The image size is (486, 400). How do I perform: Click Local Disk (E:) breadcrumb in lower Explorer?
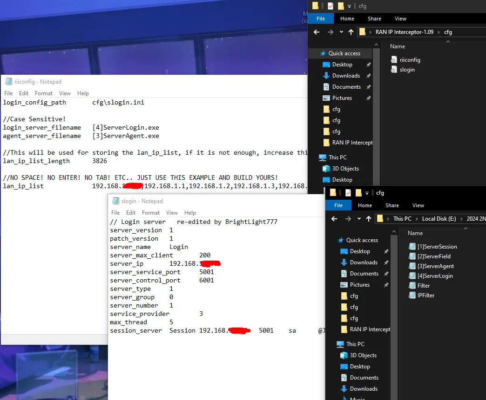[439, 219]
